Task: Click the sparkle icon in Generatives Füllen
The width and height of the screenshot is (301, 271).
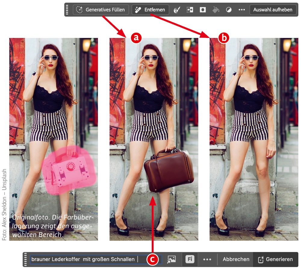Action: (79, 10)
